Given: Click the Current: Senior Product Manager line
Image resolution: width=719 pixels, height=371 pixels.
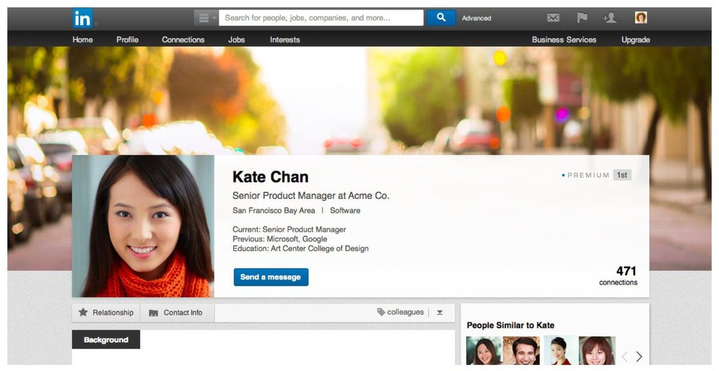Looking at the screenshot, I should pyautogui.click(x=289, y=229).
